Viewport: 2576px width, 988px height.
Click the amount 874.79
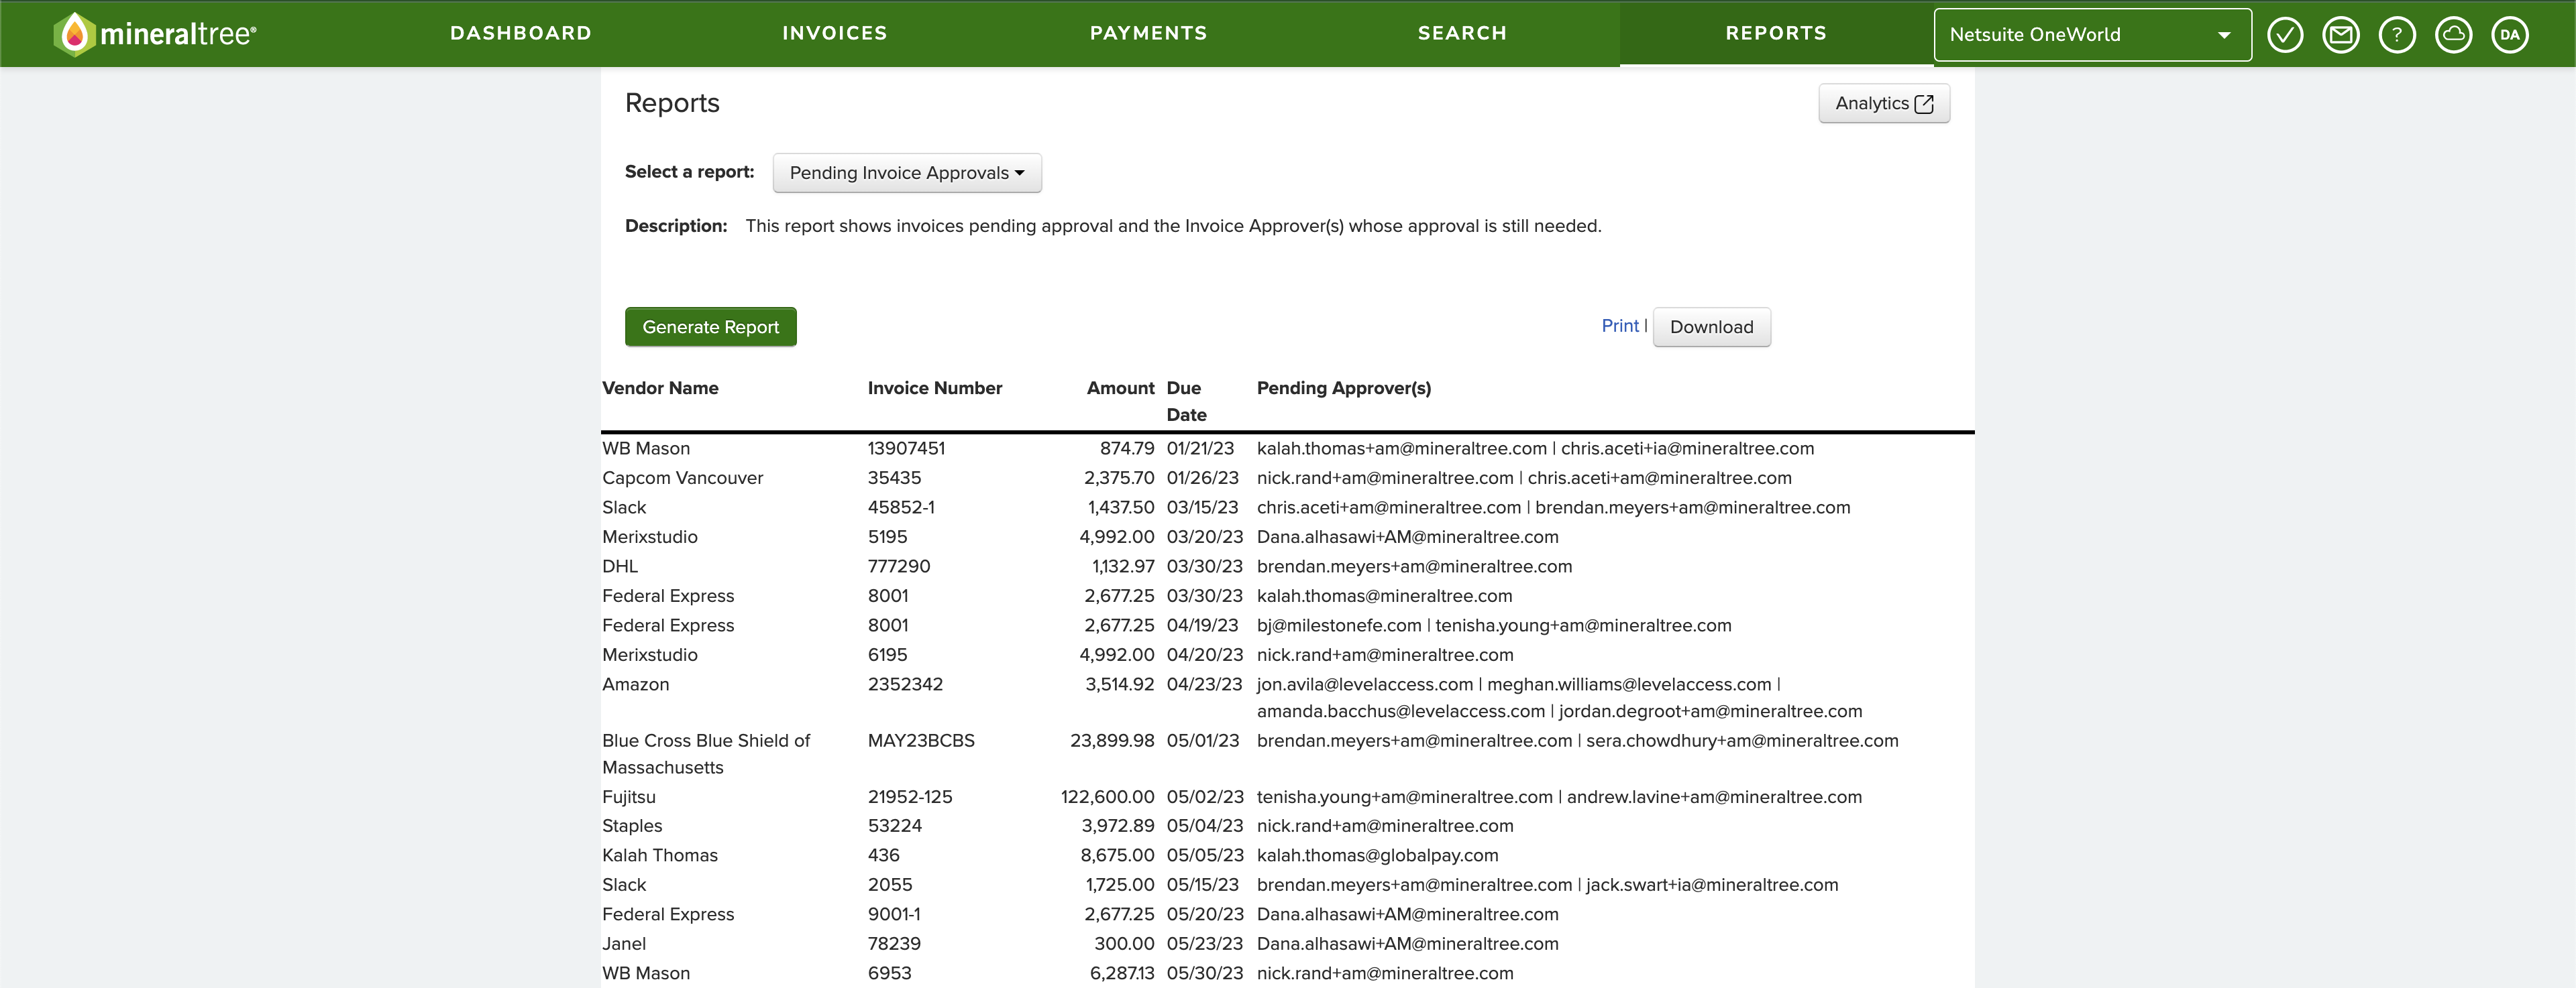click(1127, 448)
